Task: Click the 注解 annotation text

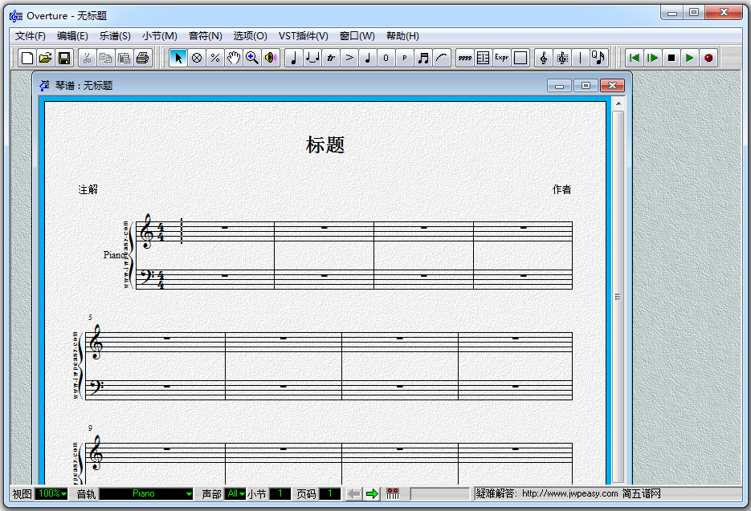Action: tap(88, 189)
